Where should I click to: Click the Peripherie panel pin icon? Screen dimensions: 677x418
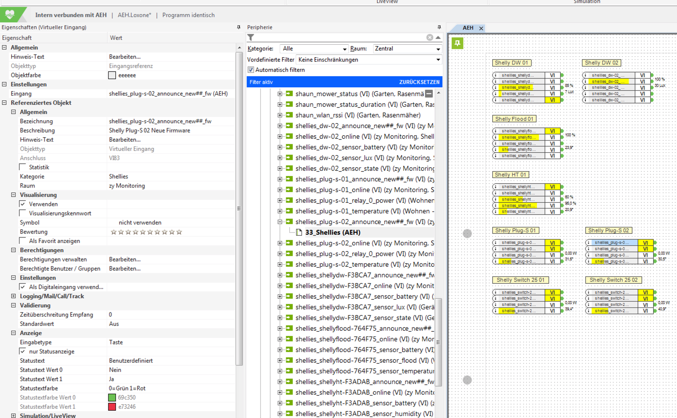click(x=439, y=27)
